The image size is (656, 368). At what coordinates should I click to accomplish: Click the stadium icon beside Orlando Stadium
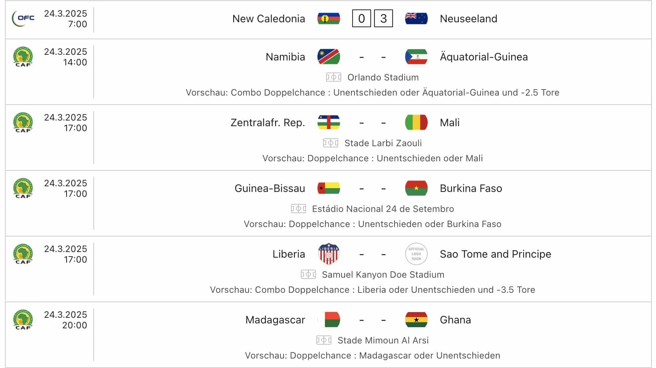pos(334,77)
